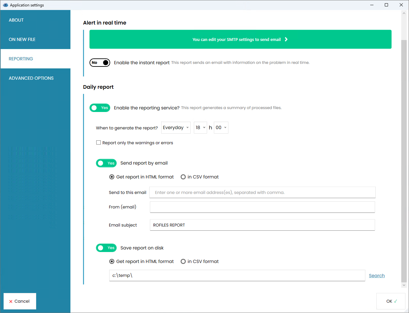Viewport: 409px width, 313px height.
Task: Toggle Enable the reporting service switch
Action: [100, 108]
